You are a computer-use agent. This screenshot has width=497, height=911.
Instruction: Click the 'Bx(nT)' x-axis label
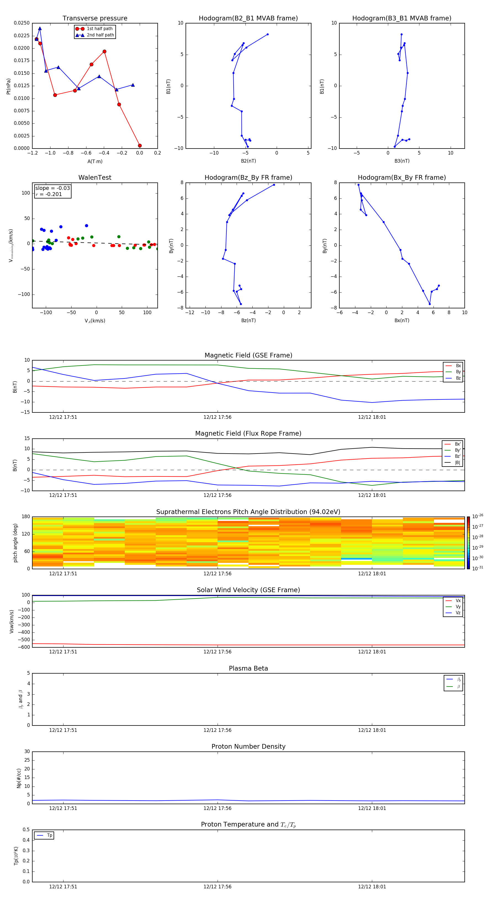(402, 321)
